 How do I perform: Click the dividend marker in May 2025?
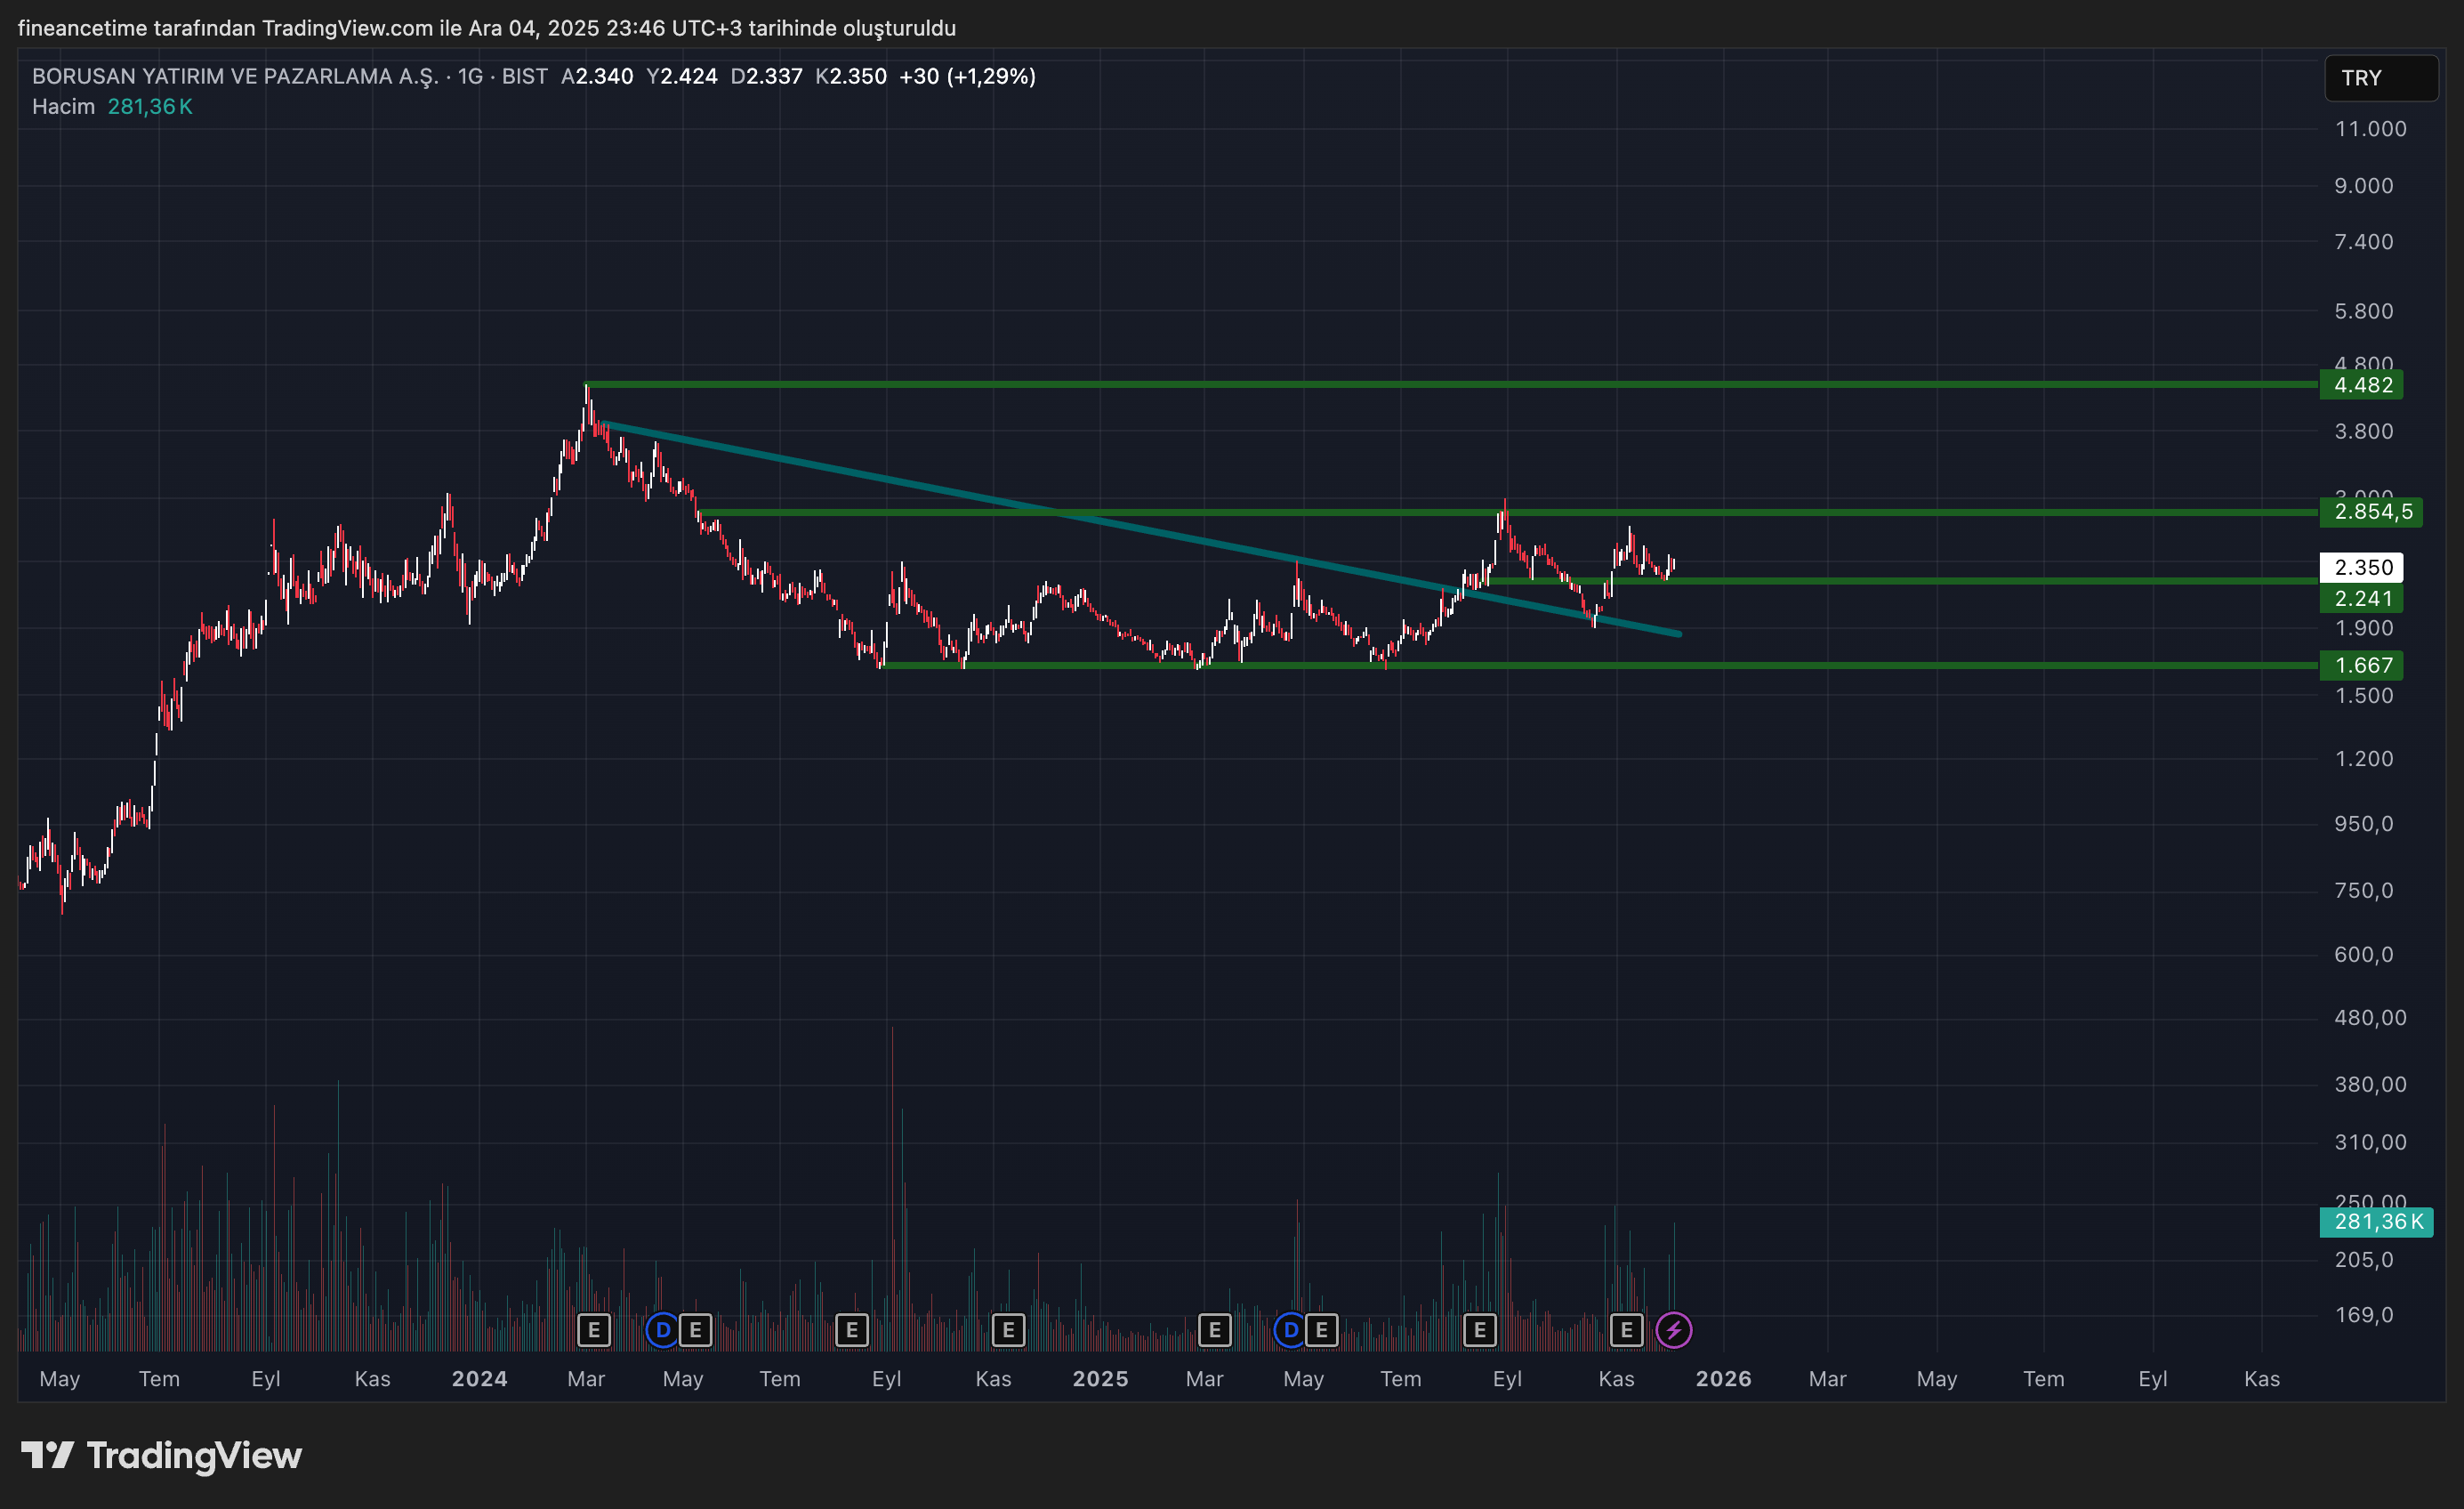[1290, 1330]
